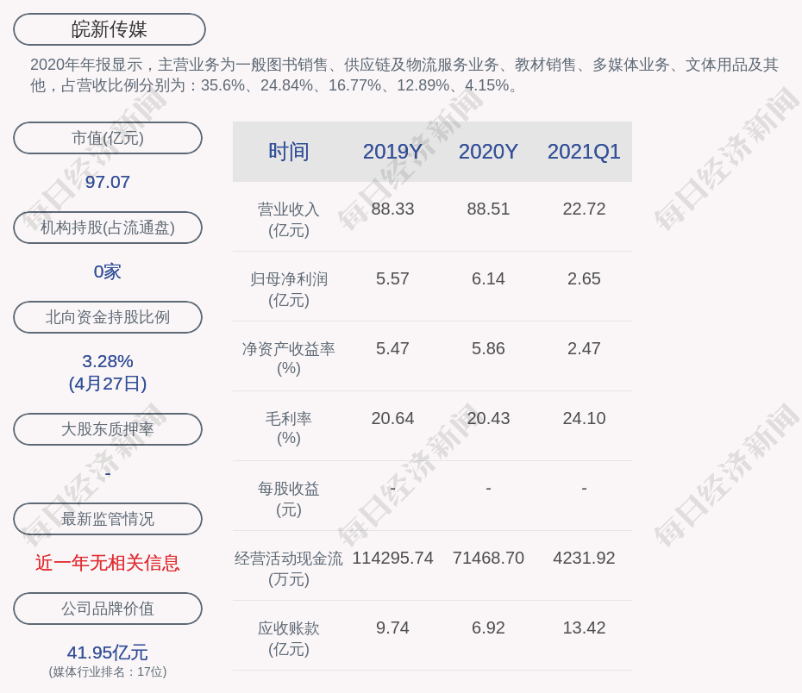Select the 北向资金持股比例 pill

pos(108,317)
